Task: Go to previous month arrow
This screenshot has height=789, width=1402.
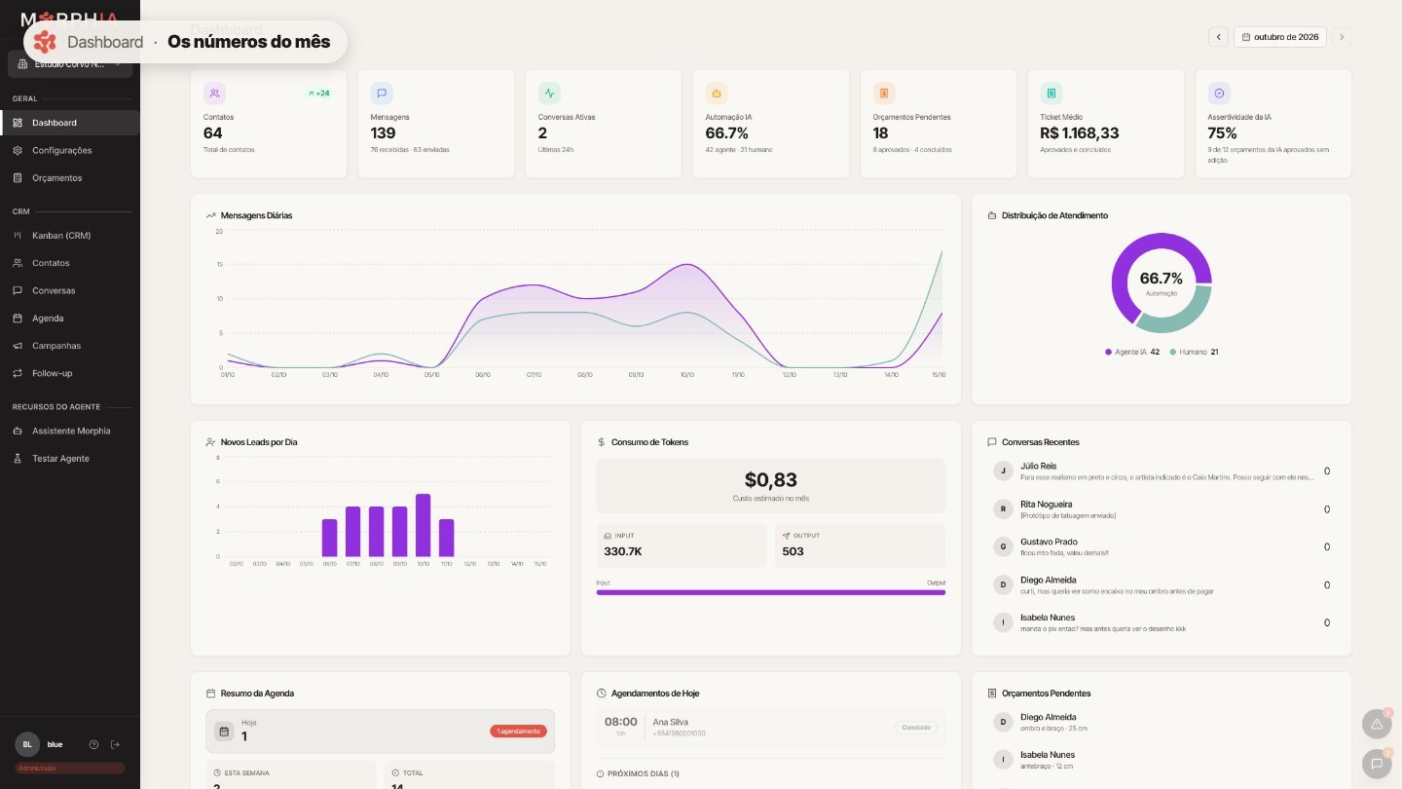Action: click(1218, 37)
